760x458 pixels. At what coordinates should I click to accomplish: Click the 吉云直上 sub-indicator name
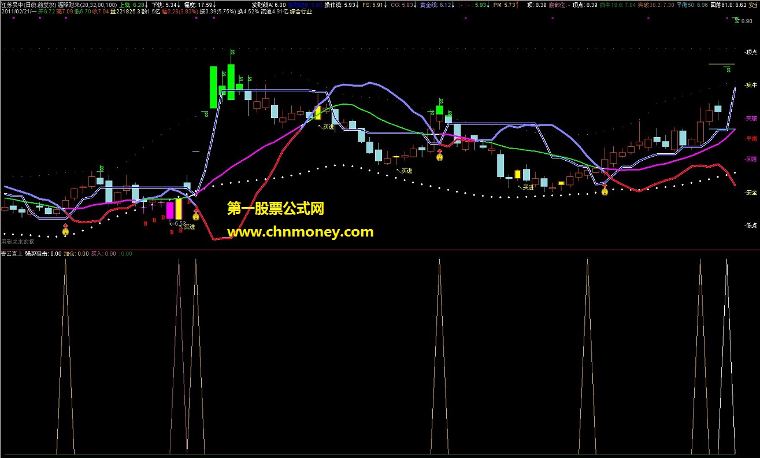pyautogui.click(x=12, y=253)
